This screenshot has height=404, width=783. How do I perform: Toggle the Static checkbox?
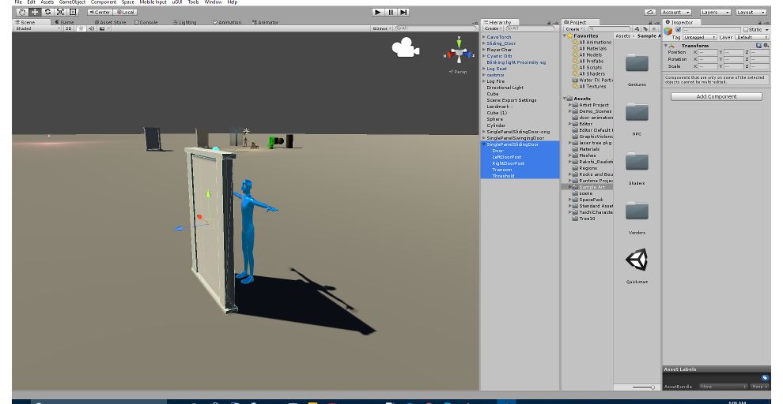(x=746, y=30)
